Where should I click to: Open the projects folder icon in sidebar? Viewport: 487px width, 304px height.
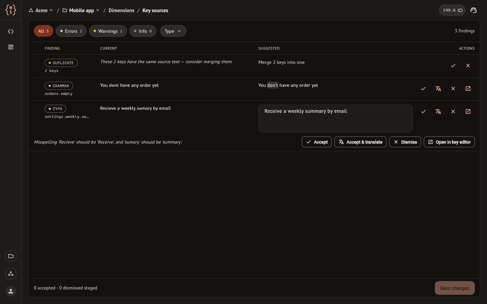11,256
